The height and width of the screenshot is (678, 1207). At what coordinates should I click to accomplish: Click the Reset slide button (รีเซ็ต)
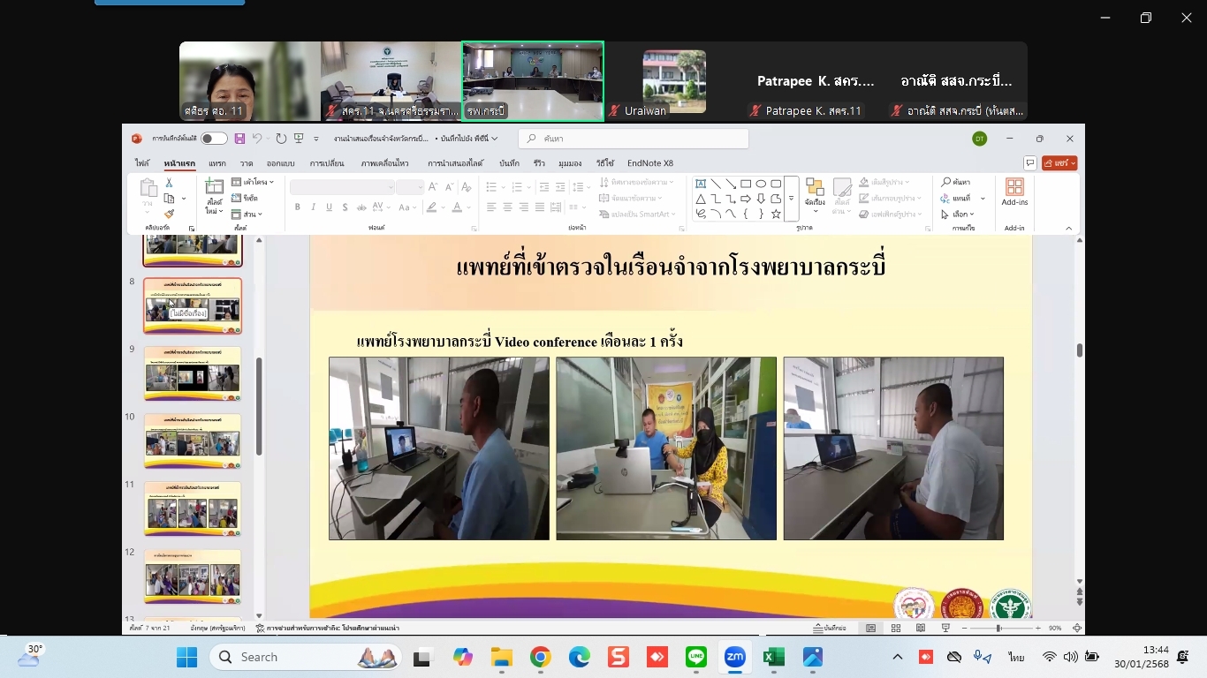click(x=245, y=198)
